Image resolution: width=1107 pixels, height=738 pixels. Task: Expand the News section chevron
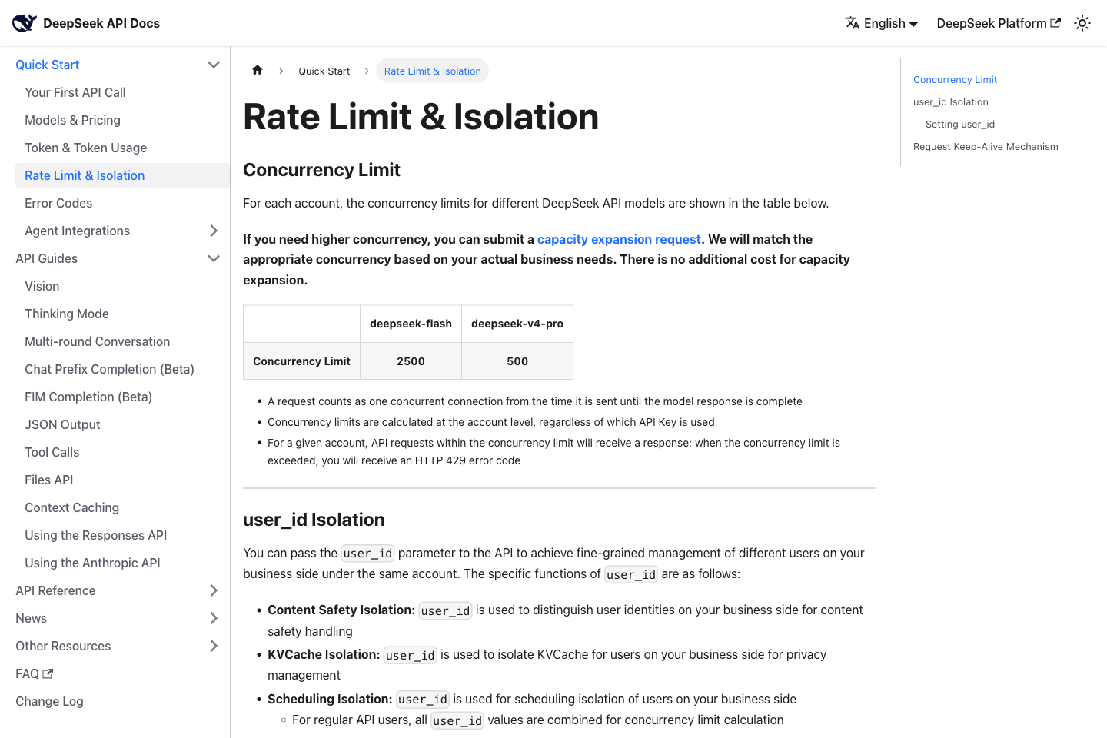point(214,618)
